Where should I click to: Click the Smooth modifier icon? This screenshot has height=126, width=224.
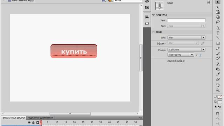tap(218, 118)
